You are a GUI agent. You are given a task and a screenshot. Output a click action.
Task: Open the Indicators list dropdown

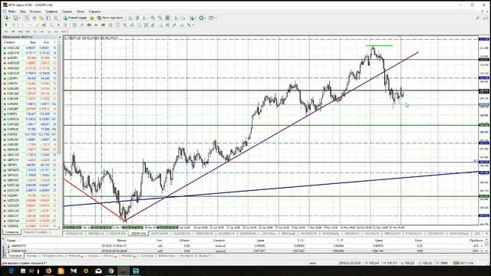coord(193,18)
